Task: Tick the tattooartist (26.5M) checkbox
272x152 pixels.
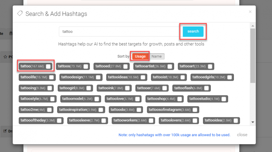Action: tap(170, 66)
